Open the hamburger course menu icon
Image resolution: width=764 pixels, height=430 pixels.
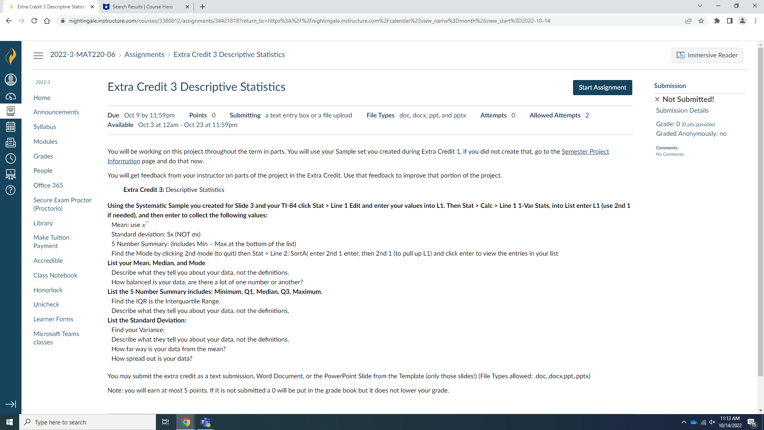[x=38, y=55]
